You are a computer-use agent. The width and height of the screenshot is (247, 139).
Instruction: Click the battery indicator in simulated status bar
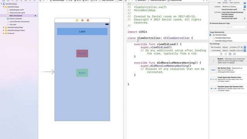[x=107, y=24]
